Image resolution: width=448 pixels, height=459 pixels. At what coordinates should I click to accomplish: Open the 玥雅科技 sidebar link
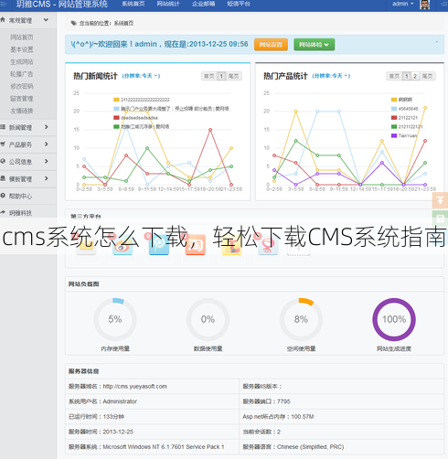[x=20, y=213]
